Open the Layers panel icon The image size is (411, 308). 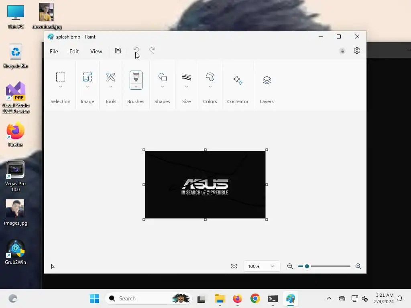pos(267,80)
